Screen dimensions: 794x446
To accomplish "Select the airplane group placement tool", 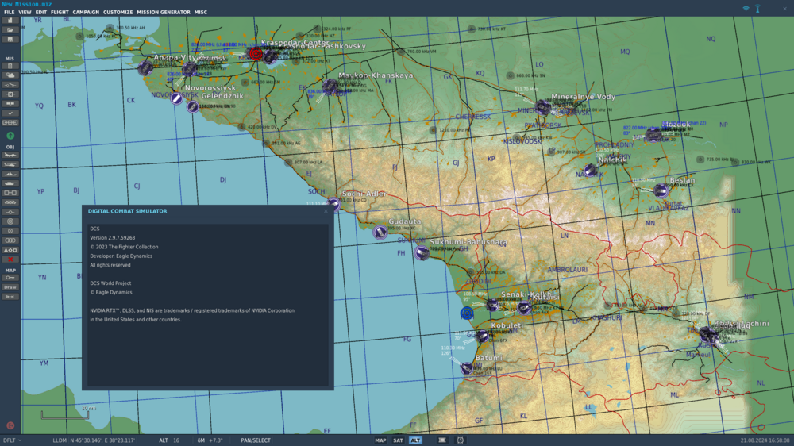I will tap(10, 155).
